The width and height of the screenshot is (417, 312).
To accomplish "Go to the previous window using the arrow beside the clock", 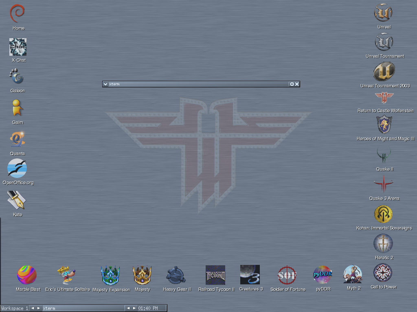I will [128, 308].
